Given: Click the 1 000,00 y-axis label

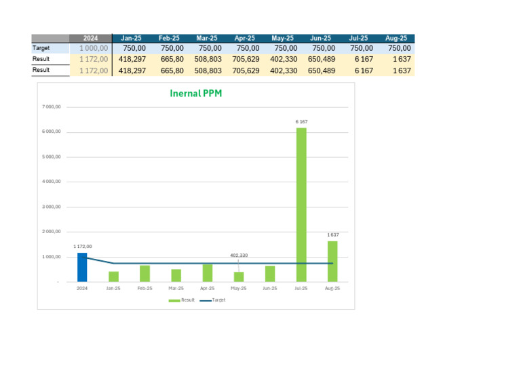Looking at the screenshot, I should tap(51, 257).
